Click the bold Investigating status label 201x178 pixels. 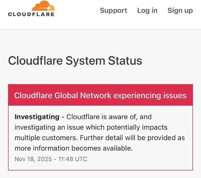37,117
